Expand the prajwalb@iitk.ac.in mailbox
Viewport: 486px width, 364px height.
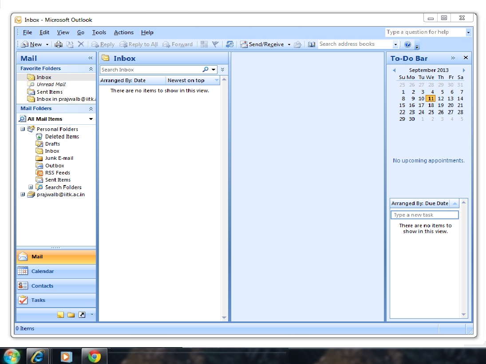[x=23, y=194]
